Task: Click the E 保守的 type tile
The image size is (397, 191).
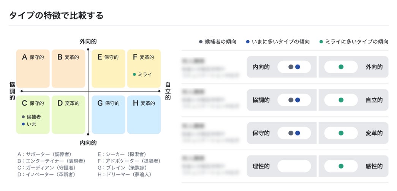Action: tap(108, 68)
